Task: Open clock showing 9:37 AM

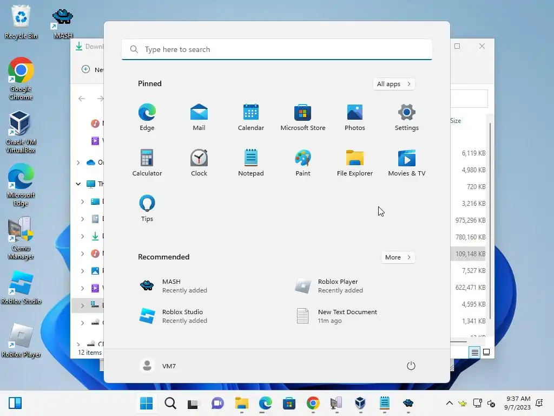Action: [518, 403]
